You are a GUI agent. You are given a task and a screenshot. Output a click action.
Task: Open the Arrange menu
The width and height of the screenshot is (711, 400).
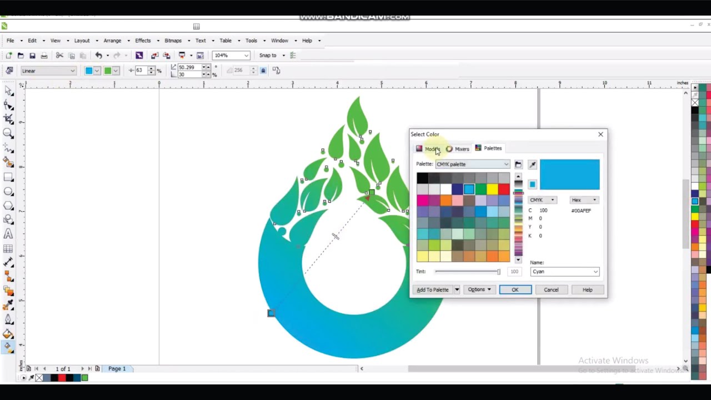[x=112, y=41]
